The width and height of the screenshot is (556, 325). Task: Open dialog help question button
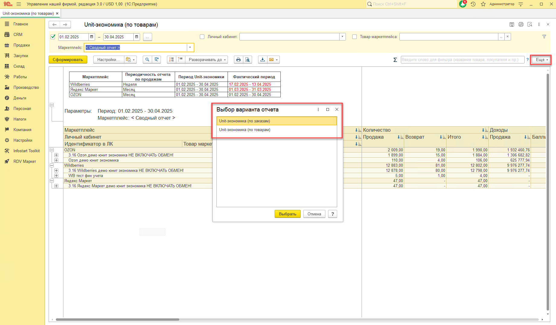(333, 214)
